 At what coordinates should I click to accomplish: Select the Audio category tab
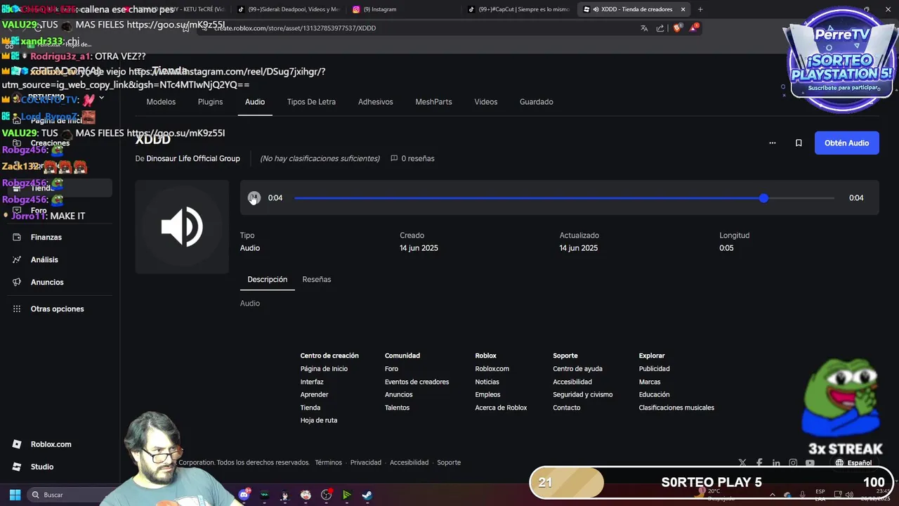255,102
